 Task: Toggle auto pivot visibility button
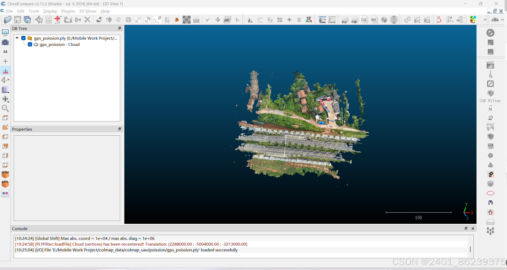coord(5,71)
